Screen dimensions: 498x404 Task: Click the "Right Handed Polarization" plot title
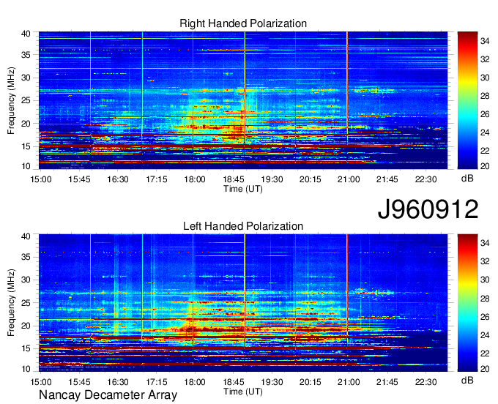click(x=243, y=23)
